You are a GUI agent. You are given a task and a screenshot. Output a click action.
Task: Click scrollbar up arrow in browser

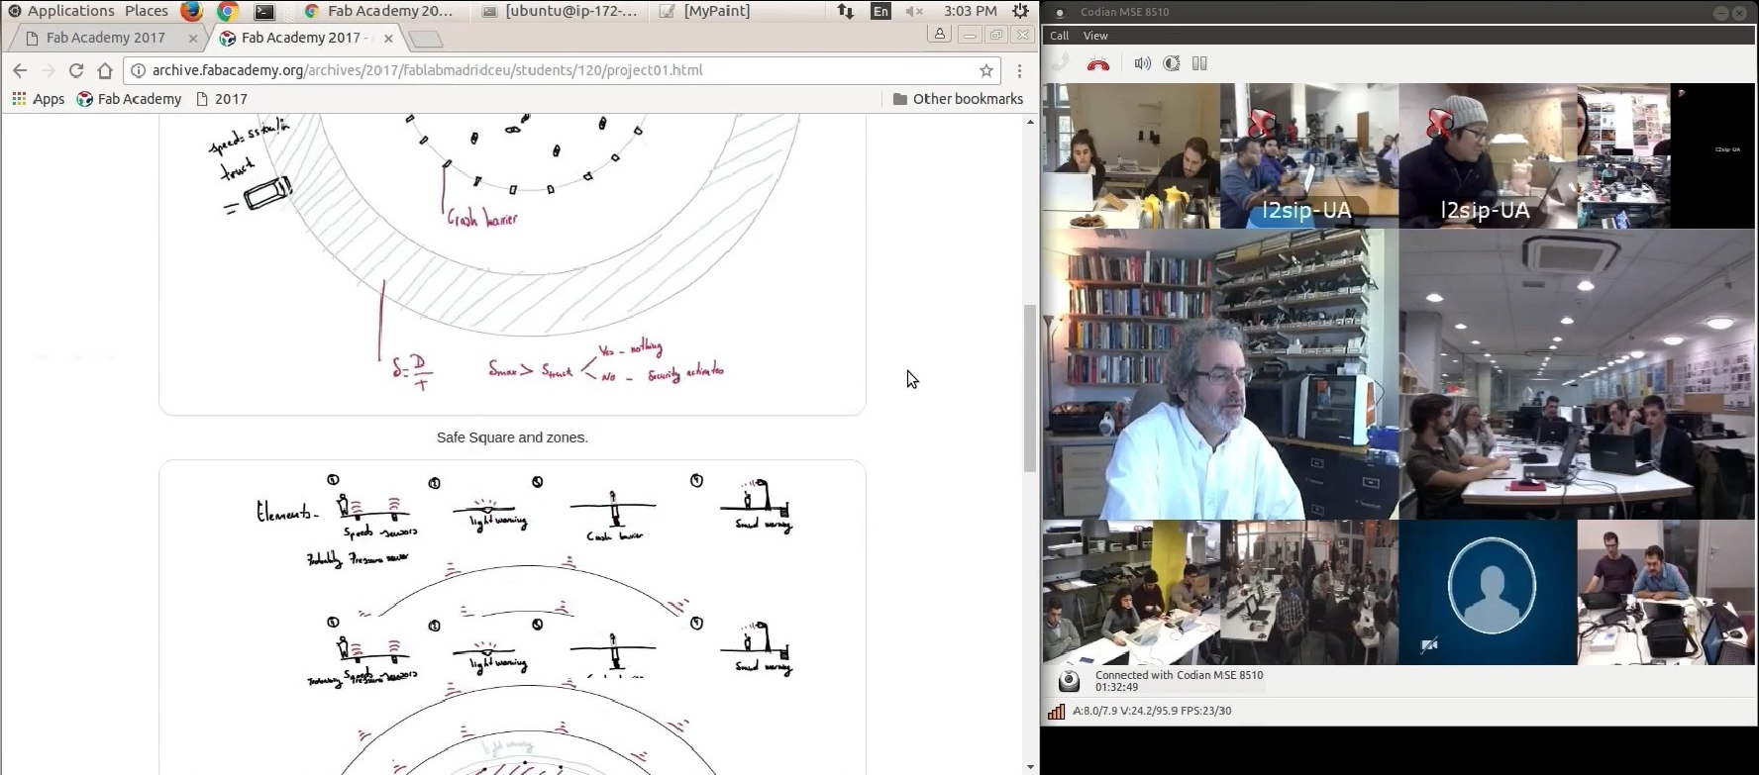point(1030,122)
